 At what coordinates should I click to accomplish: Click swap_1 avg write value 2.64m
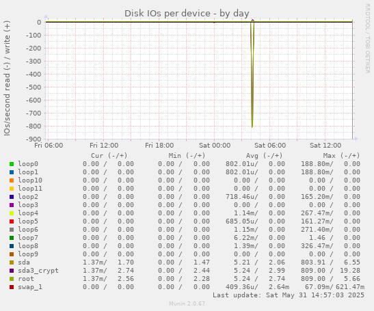(x=279, y=287)
